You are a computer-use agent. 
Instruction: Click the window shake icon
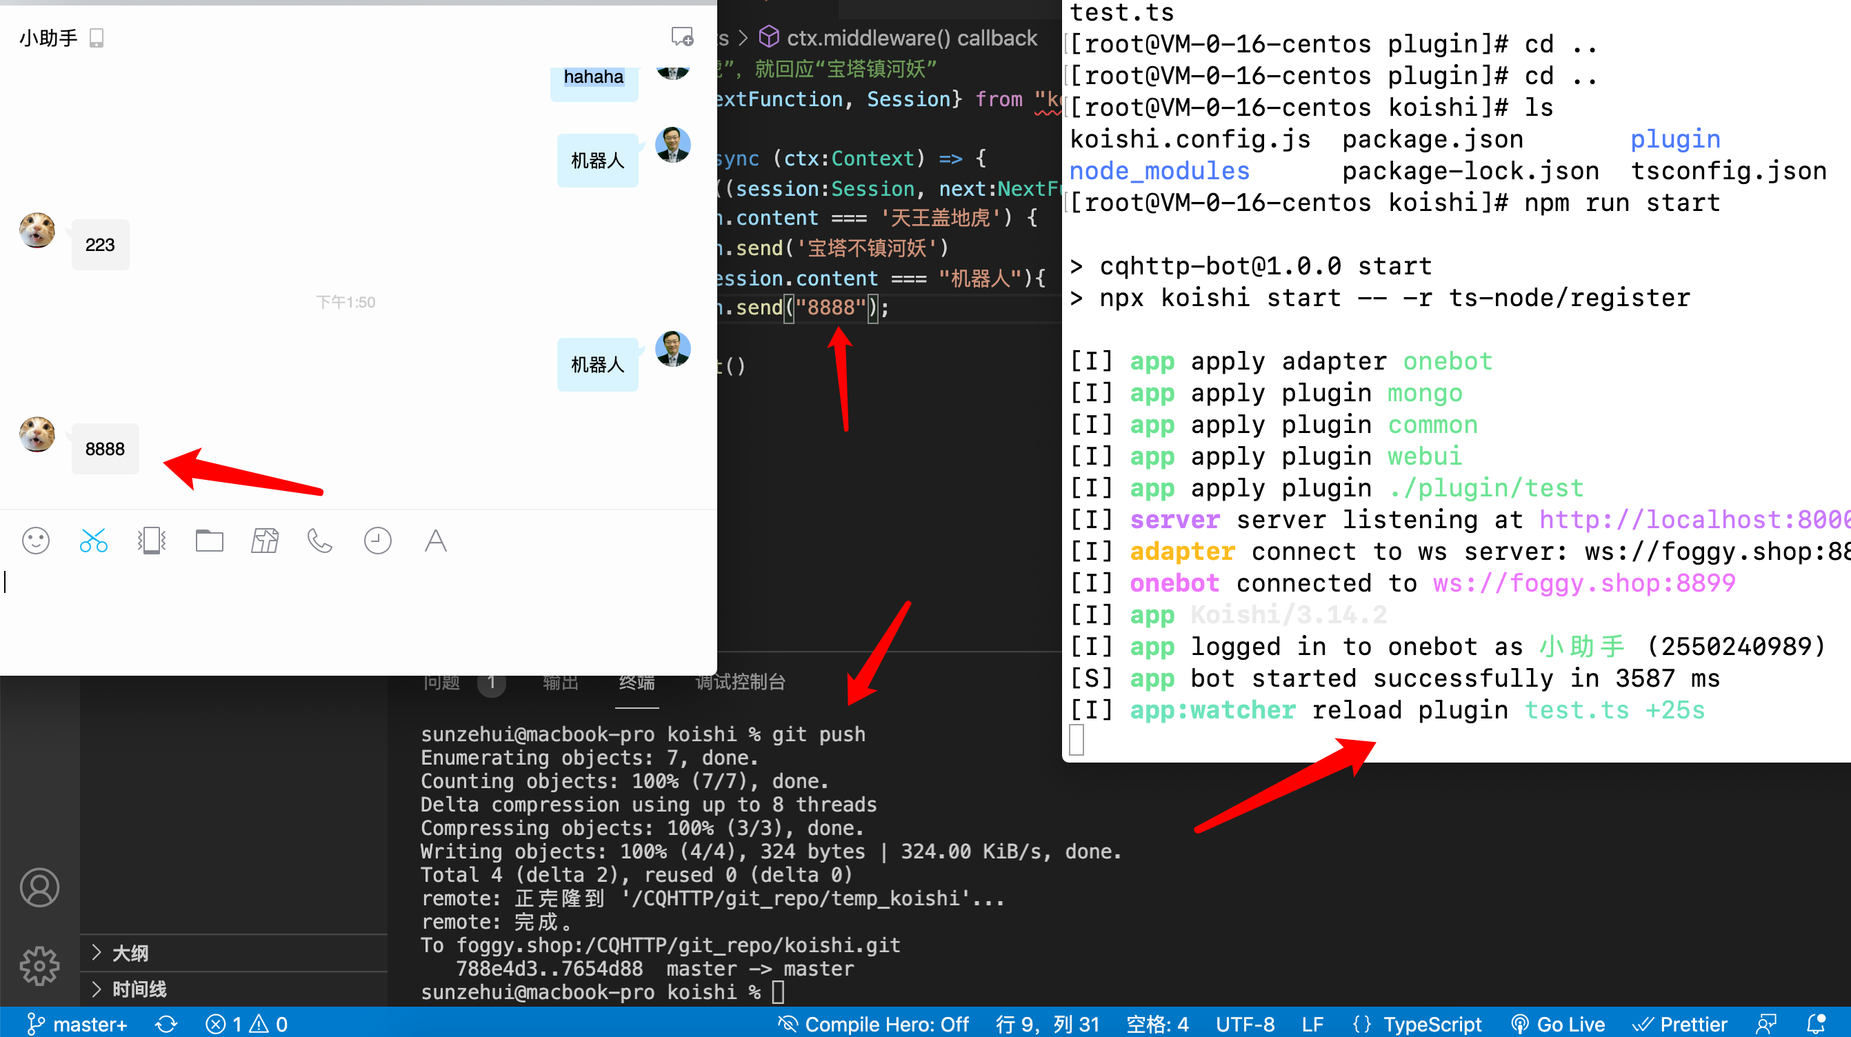tap(152, 541)
